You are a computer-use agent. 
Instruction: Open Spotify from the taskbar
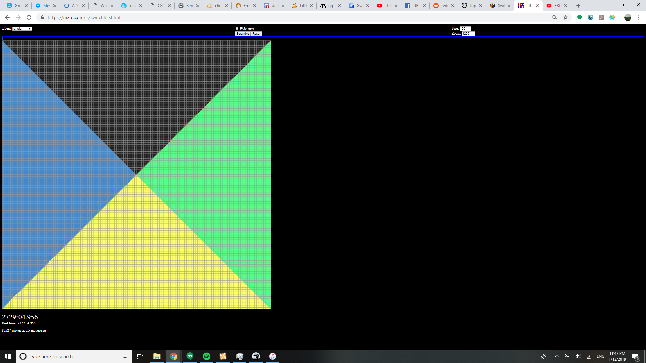pyautogui.click(x=207, y=356)
